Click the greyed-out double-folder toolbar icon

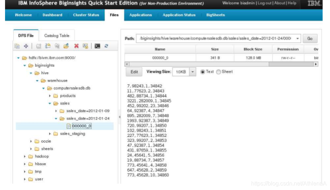(57, 46)
